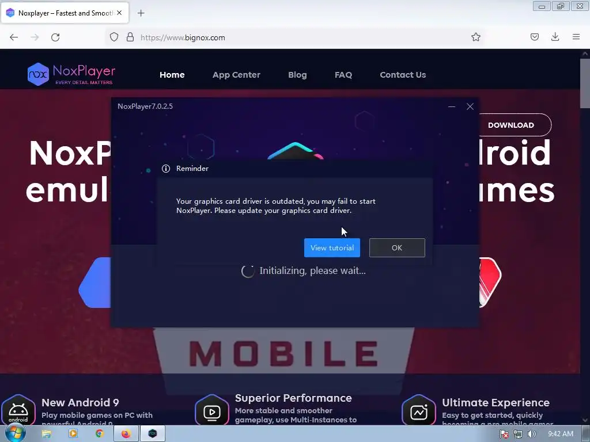Open the FAQ page
This screenshot has width=590, height=442.
click(343, 75)
